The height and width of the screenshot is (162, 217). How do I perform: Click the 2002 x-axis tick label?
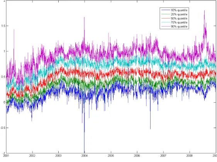coord(32,156)
